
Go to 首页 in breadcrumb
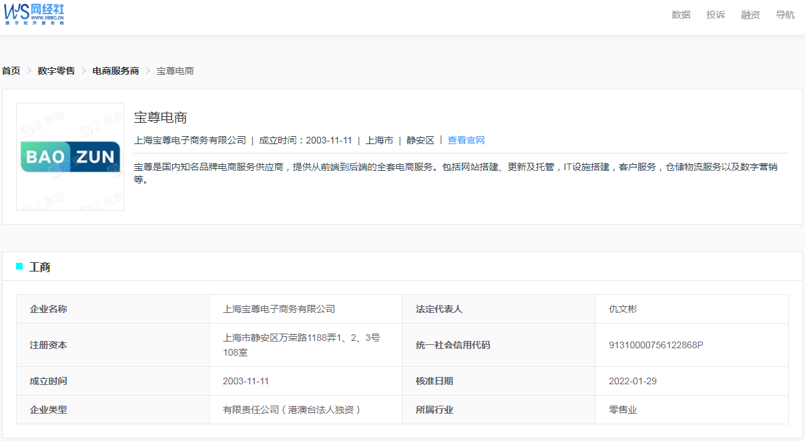click(11, 71)
